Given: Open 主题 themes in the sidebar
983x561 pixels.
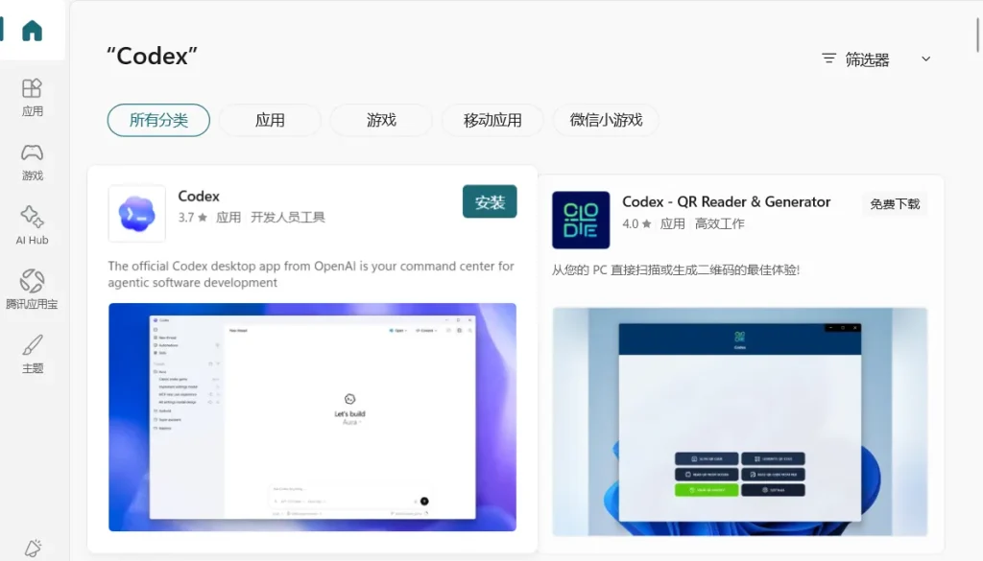Looking at the screenshot, I should (32, 355).
